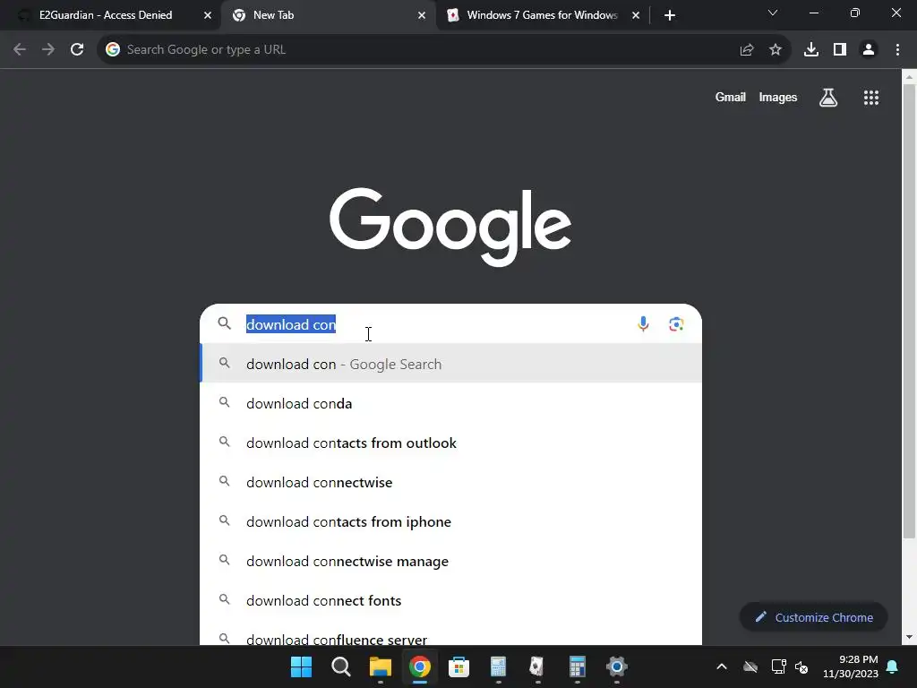Image resolution: width=917 pixels, height=688 pixels.
Task: Start voice search with the microphone
Action: click(643, 323)
